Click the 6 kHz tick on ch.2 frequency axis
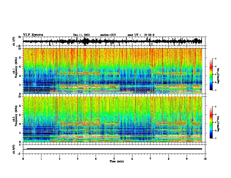The width and height of the screenshot is (231, 178). 20,115
